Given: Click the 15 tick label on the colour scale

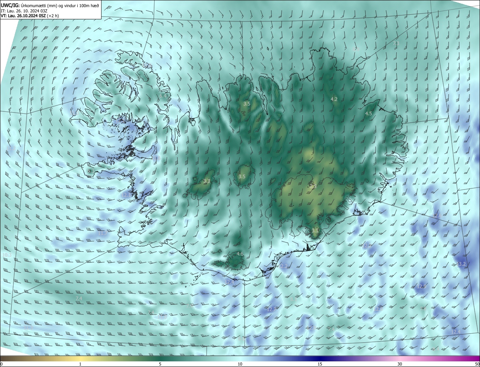Looking at the screenshot, I should coord(320,364).
